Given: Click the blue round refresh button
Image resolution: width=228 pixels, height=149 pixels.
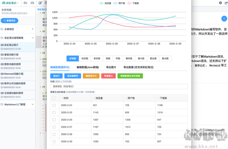Looking at the screenshot, I should tap(224, 19).
